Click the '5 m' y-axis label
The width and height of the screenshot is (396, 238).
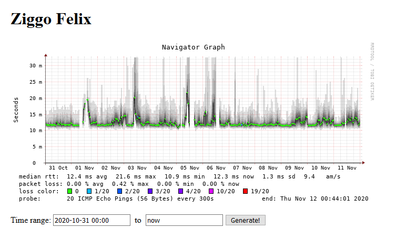pos(37,147)
